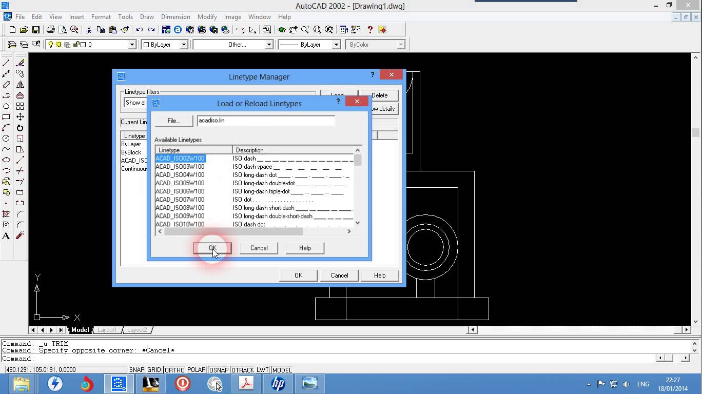Click Help in Load or Reload Linetypes
This screenshot has width=702, height=394.
(x=305, y=248)
